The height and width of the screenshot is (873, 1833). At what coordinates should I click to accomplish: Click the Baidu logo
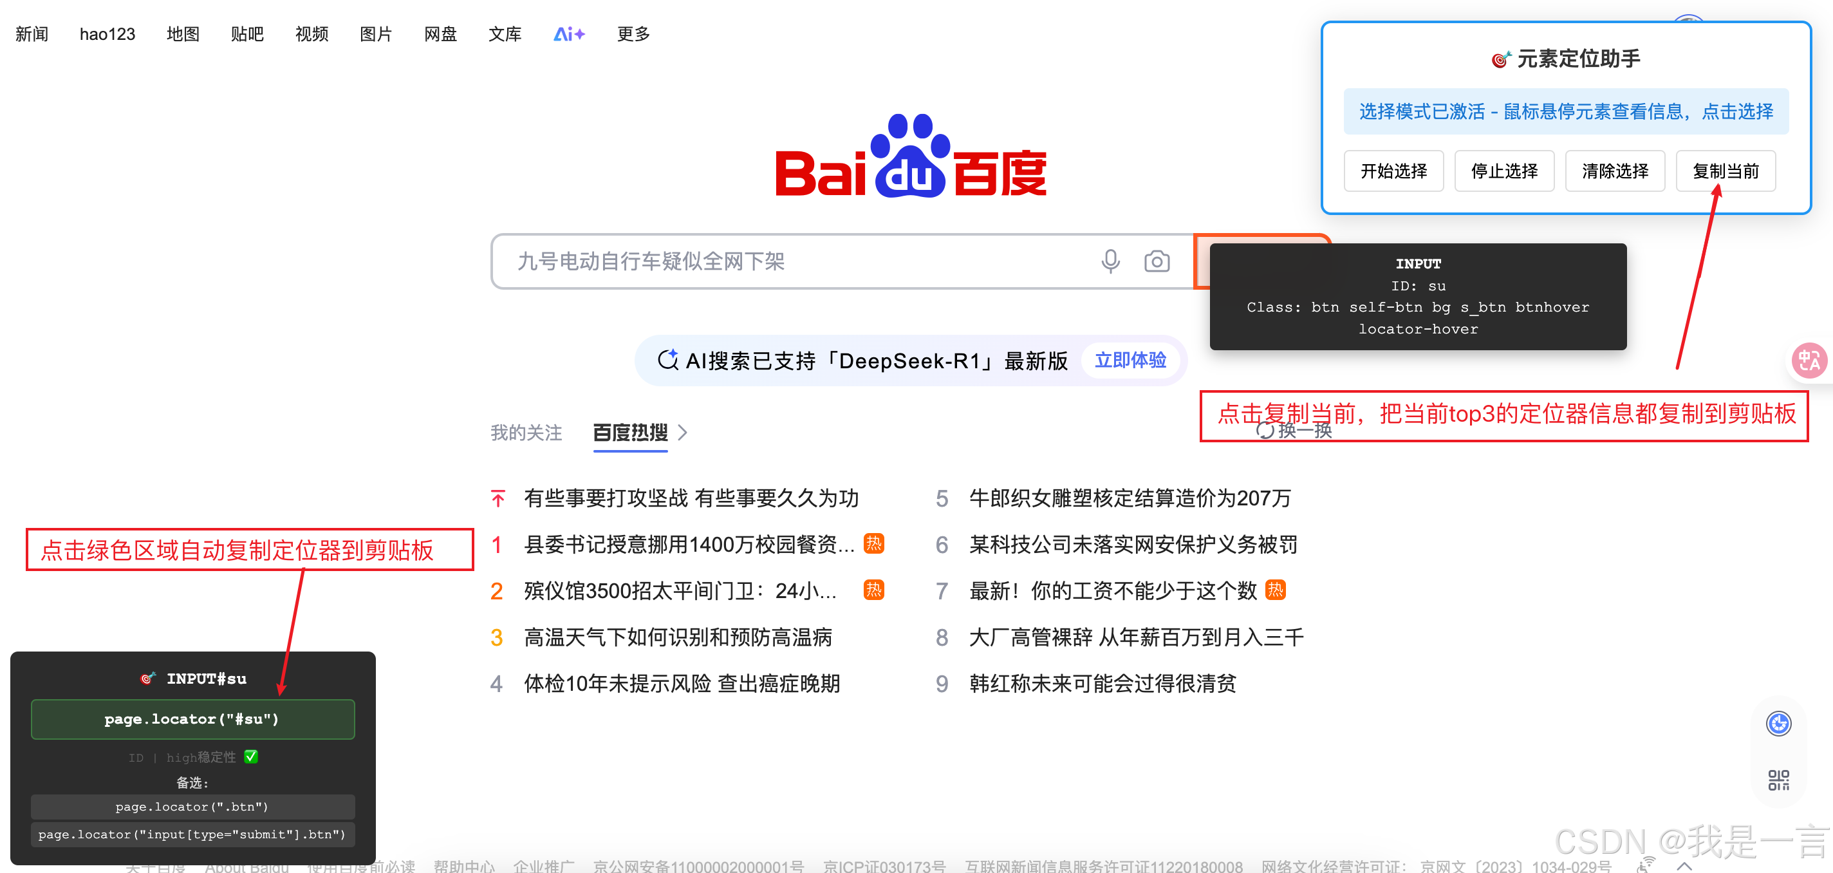pyautogui.click(x=910, y=155)
